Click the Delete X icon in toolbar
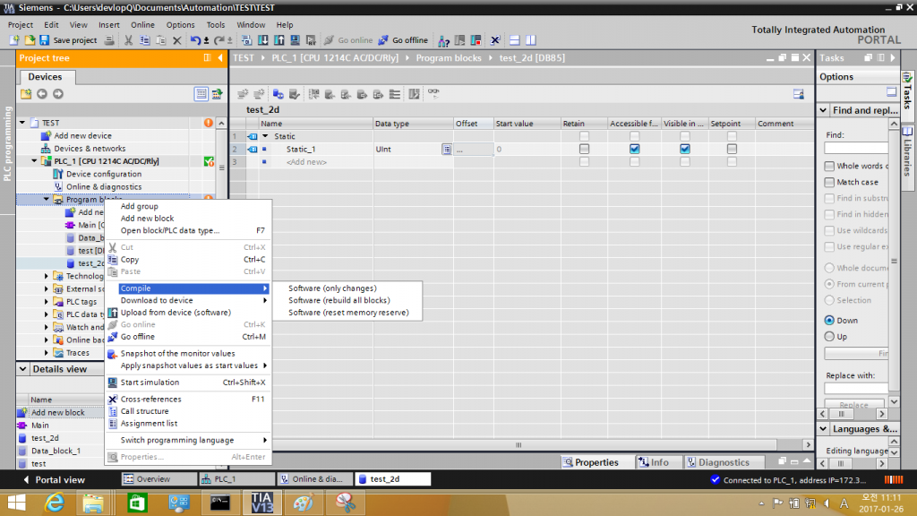The image size is (917, 516). tap(177, 40)
